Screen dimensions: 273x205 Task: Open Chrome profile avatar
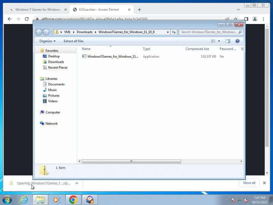255,19
